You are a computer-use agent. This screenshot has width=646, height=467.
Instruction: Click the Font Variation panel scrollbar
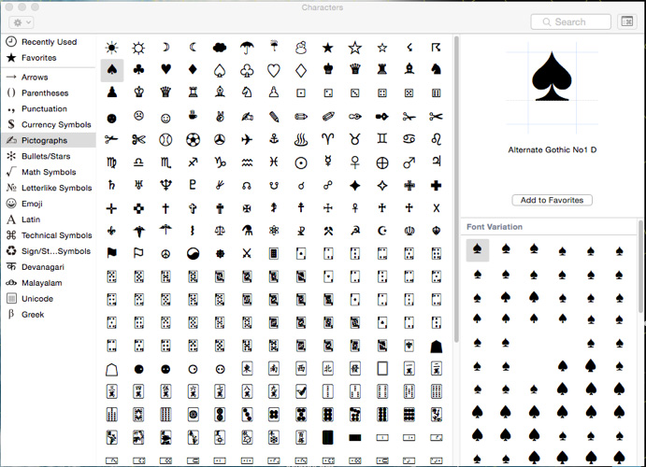640,266
